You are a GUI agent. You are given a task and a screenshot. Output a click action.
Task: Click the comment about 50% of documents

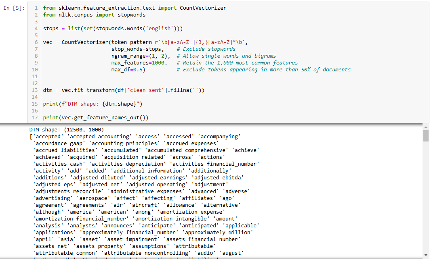[264, 70]
